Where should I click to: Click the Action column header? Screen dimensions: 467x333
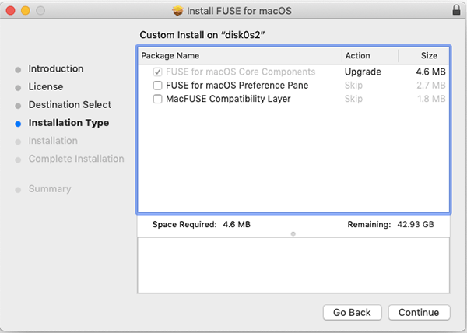(x=370, y=56)
